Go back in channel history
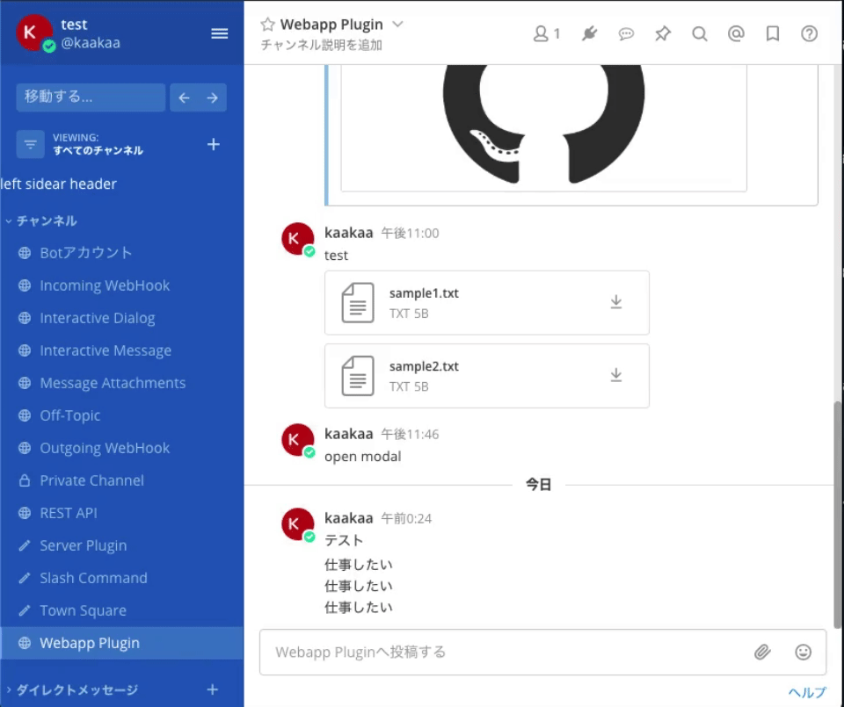Image resolution: width=844 pixels, height=707 pixels. click(x=184, y=97)
